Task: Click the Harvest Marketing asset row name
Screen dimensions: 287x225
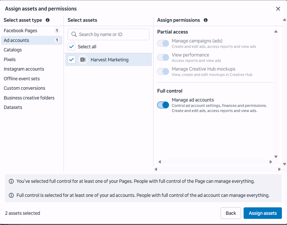Action: (x=110, y=60)
